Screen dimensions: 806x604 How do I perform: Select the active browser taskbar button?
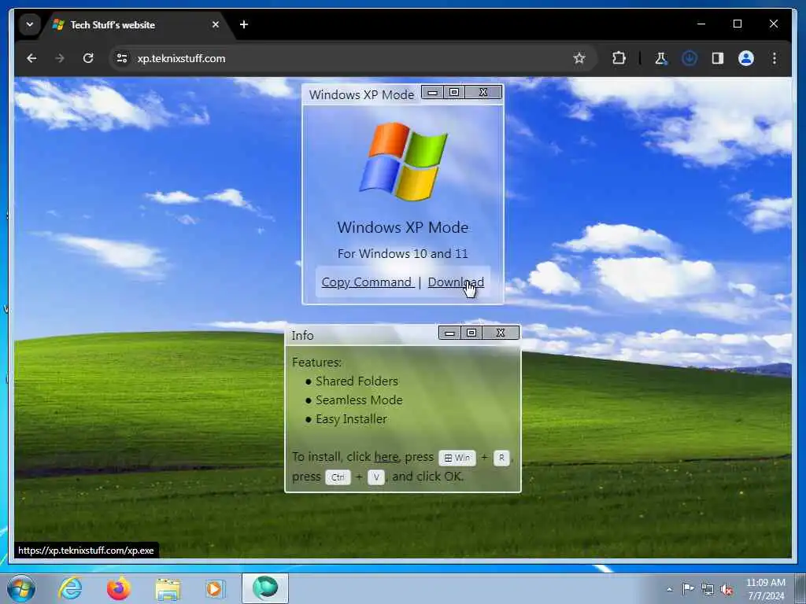point(265,588)
